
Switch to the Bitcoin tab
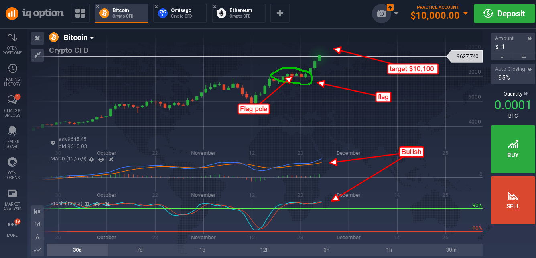[x=122, y=13]
